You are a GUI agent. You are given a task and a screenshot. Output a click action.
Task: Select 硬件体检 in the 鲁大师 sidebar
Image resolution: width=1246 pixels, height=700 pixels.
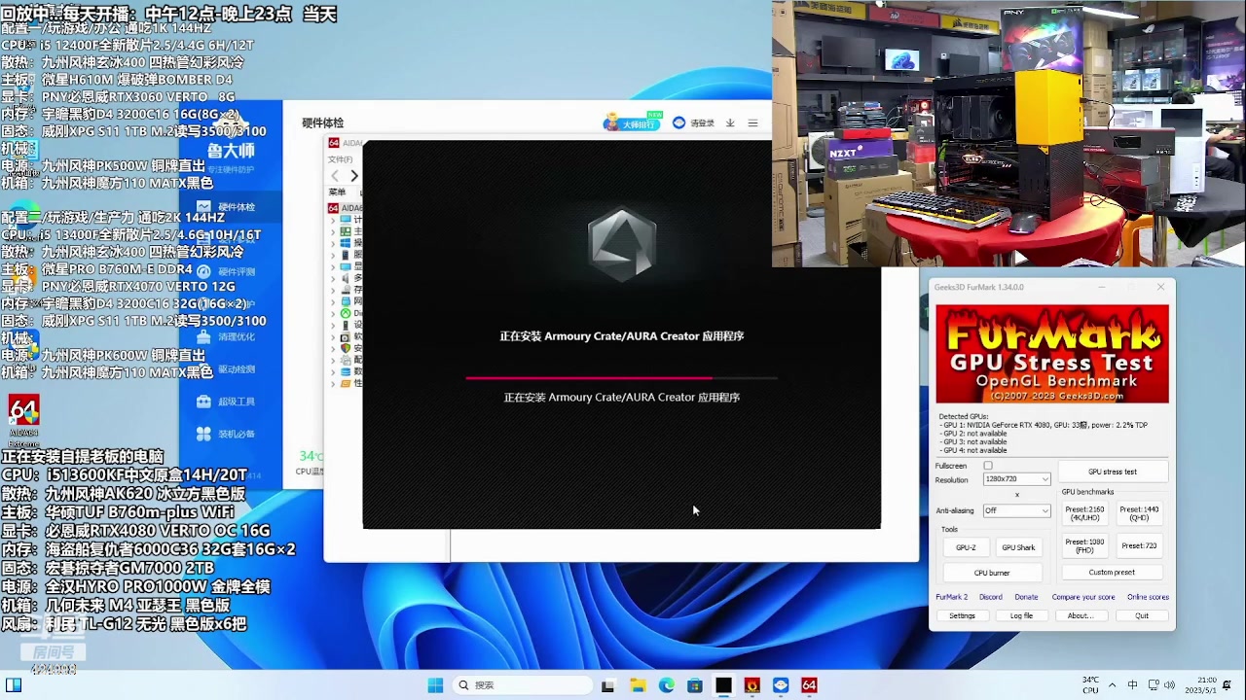click(x=230, y=207)
